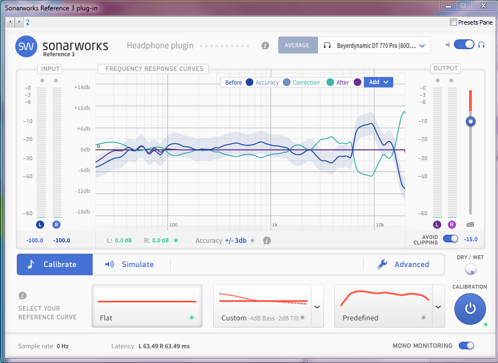
Task: Click the Advanced wrench icon
Action: [382, 264]
